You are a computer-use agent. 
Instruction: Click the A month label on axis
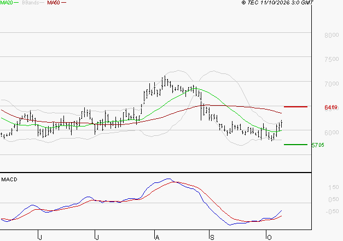point(157,237)
